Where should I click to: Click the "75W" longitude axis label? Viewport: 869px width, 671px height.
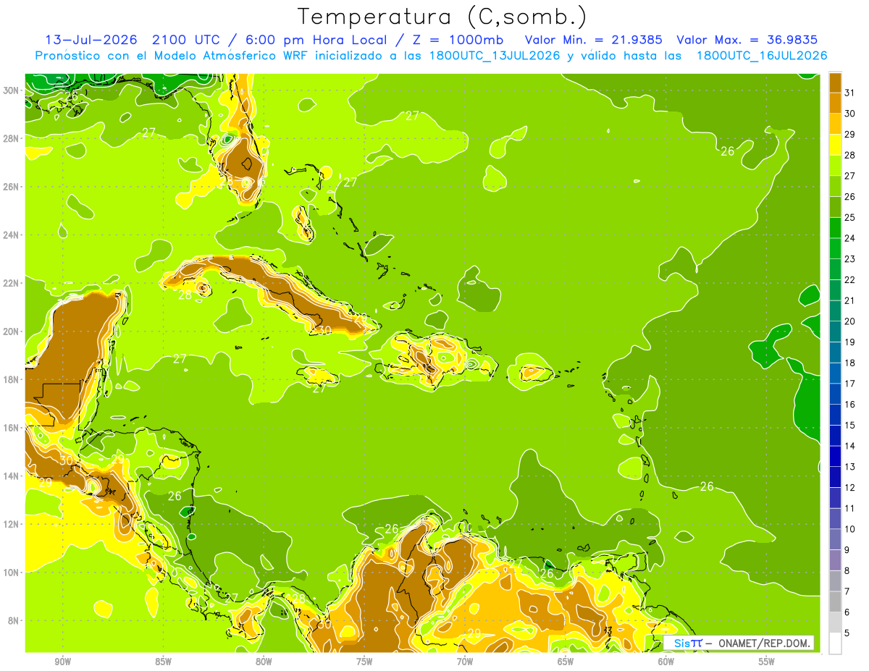click(364, 662)
